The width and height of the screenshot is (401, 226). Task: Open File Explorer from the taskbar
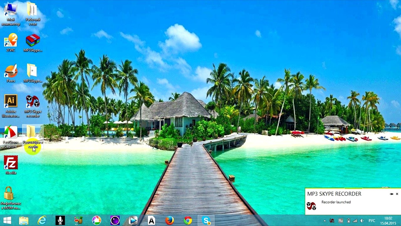[x=24, y=220]
